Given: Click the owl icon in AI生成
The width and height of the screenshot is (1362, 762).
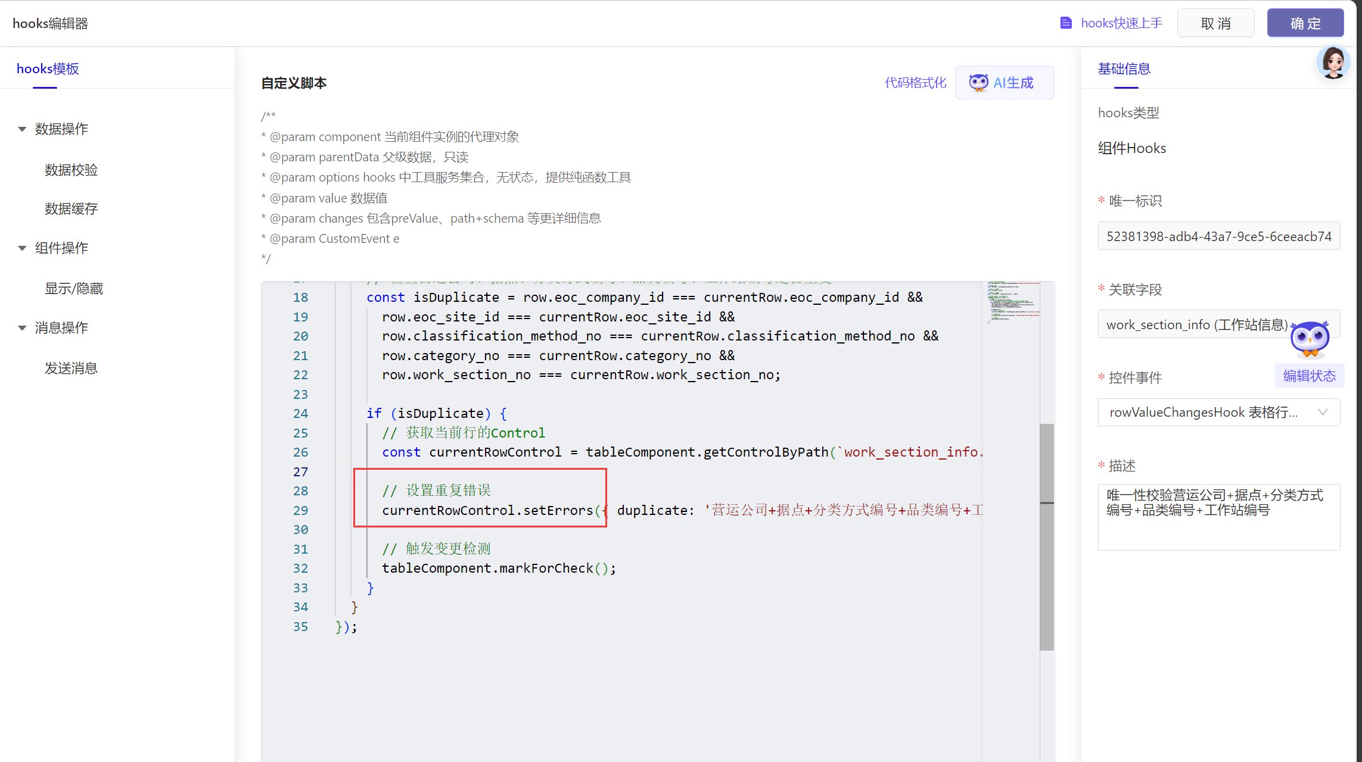Looking at the screenshot, I should tap(978, 83).
